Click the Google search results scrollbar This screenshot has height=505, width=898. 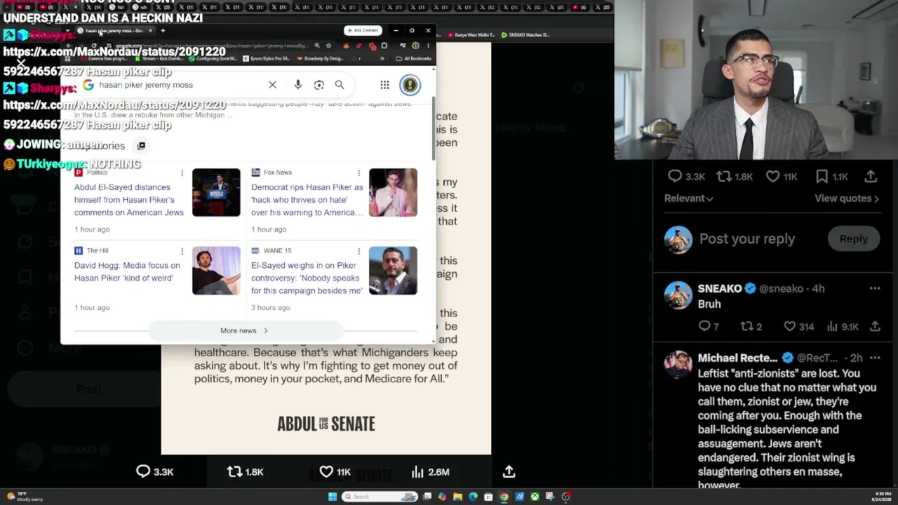(434, 128)
